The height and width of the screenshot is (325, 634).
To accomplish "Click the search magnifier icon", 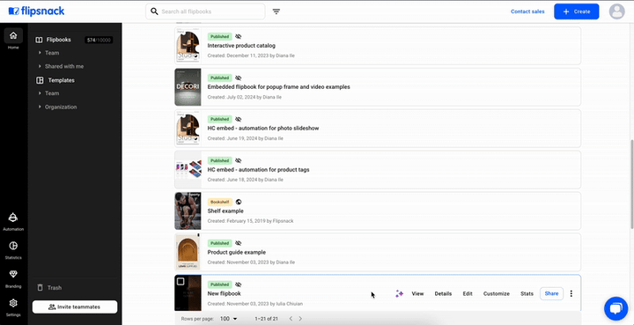I will click(x=154, y=11).
